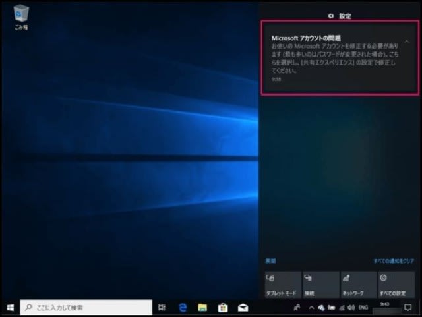Collapse the Microsoft account notification chevron

[407, 42]
